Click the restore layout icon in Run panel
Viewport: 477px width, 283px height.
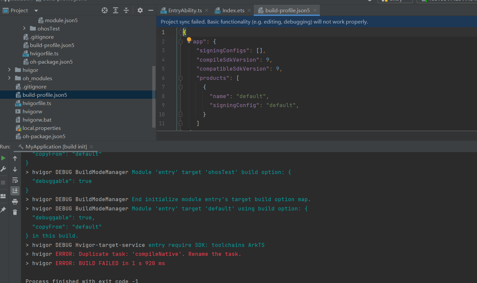[3, 196]
